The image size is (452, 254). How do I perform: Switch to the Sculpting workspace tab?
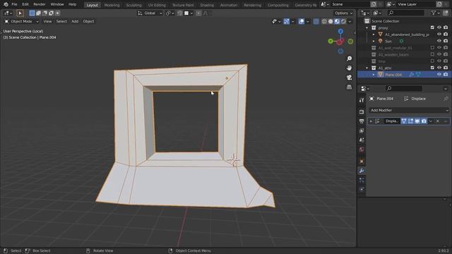133,5
